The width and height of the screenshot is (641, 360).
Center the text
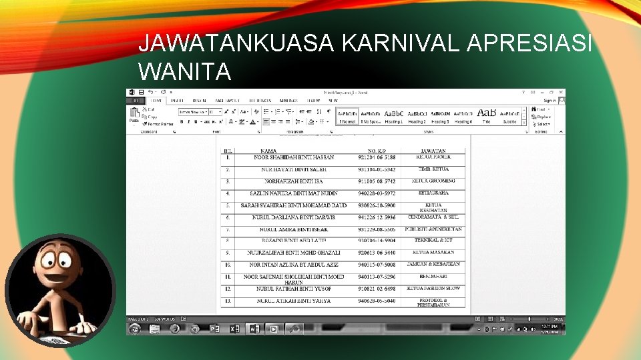274,121
